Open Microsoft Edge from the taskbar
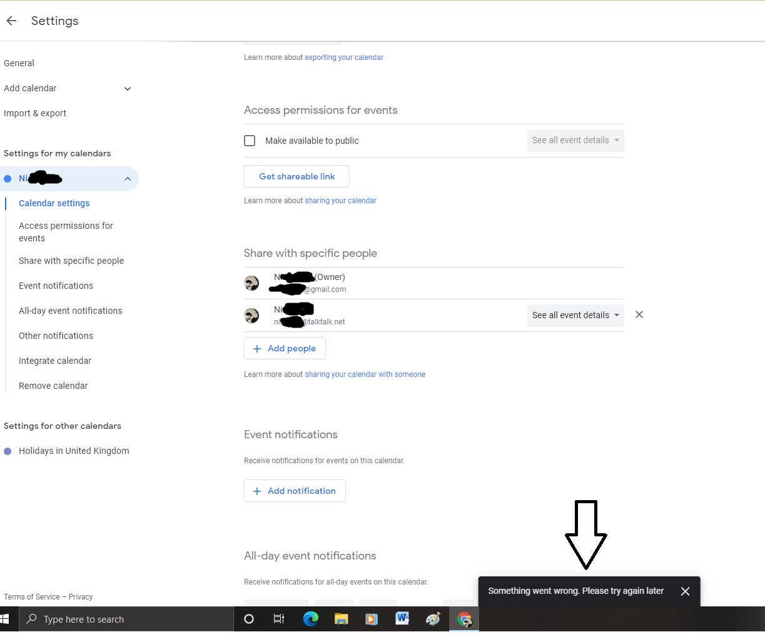Screen dimensions: 765x637 310,619
